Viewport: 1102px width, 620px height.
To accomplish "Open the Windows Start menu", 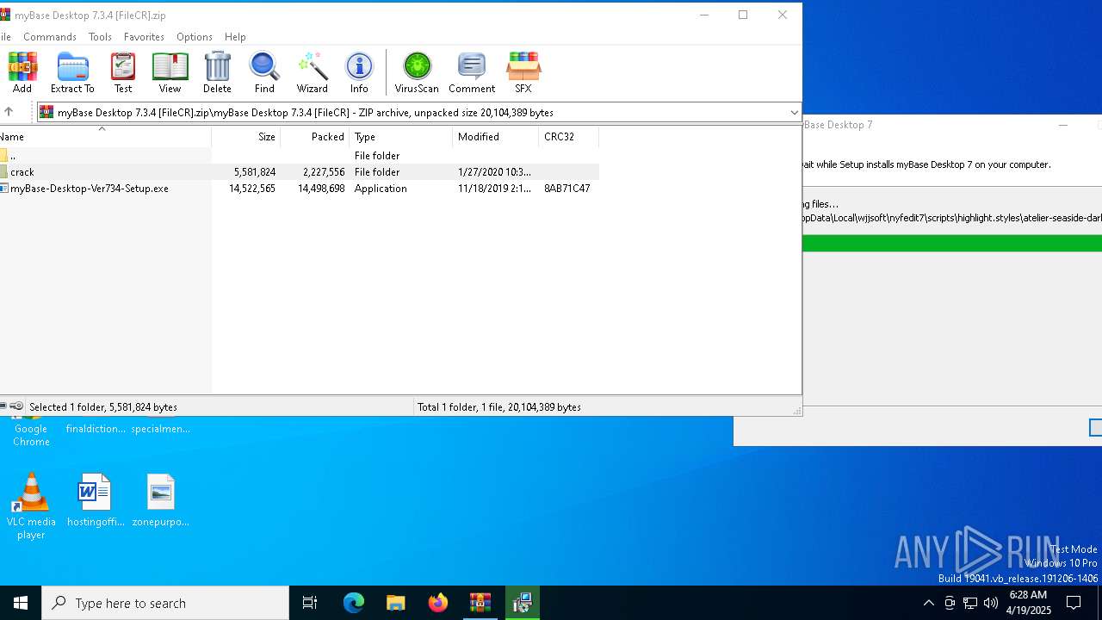I will (x=21, y=603).
